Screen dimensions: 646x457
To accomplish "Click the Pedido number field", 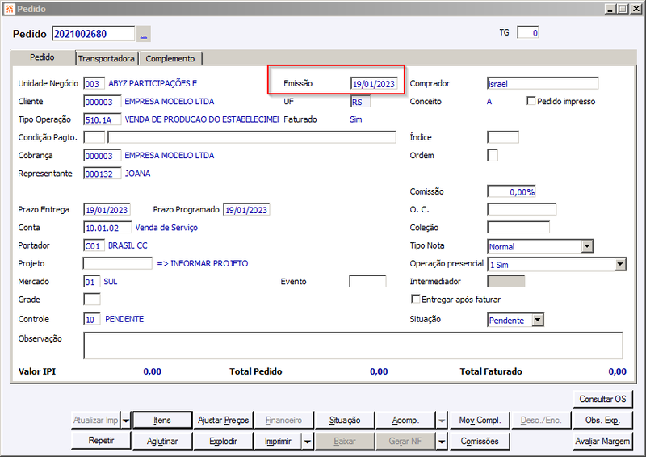I will click(94, 34).
